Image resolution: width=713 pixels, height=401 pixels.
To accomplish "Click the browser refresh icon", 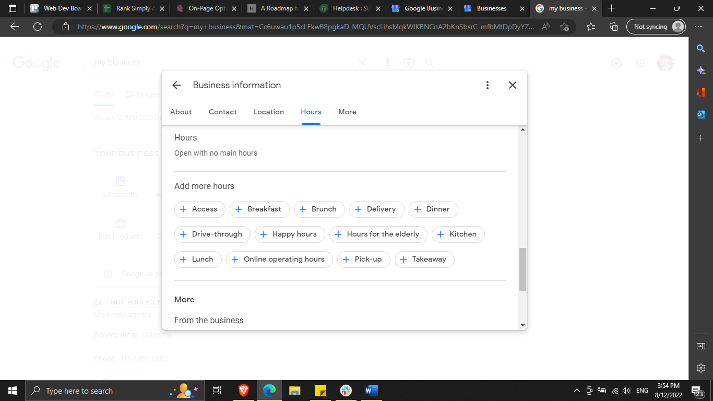I will (38, 27).
